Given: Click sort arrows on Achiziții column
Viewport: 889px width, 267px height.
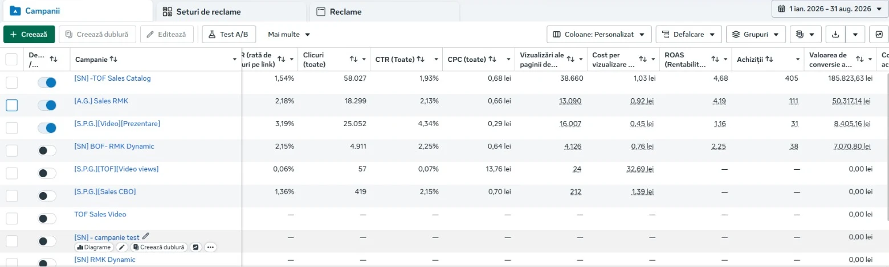Looking at the screenshot, I should coord(769,59).
